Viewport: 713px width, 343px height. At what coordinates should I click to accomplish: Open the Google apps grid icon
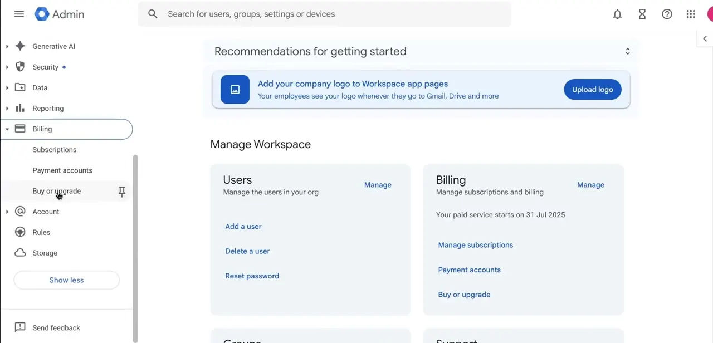click(x=691, y=14)
